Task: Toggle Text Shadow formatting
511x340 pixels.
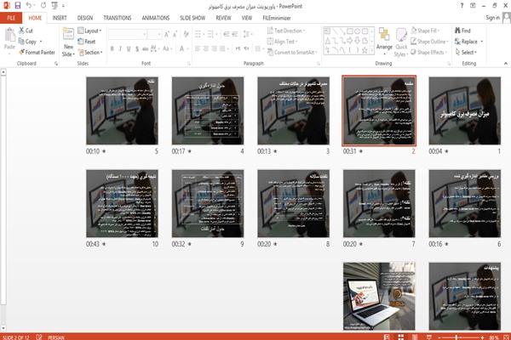Action: pos(137,48)
